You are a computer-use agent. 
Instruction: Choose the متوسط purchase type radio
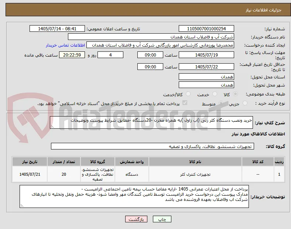(x=221, y=103)
